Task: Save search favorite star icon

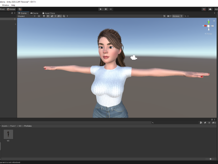Action: [209, 123]
